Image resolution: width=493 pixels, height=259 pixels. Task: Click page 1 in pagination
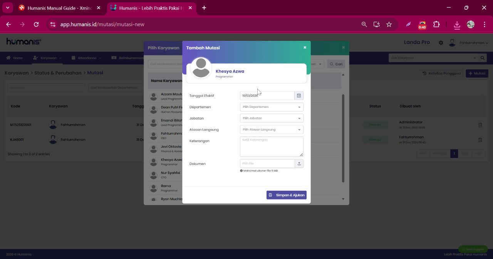[x=454, y=153]
